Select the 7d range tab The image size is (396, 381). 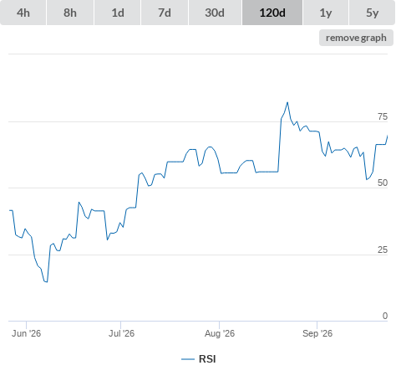click(165, 13)
